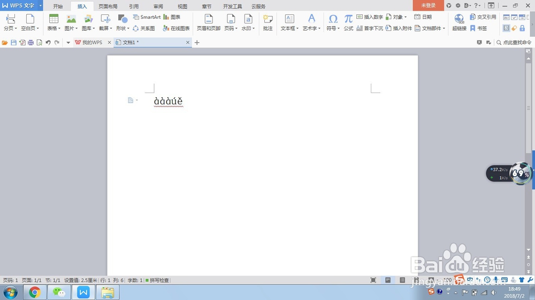Click the print icon in quick toolbar

pos(30,43)
